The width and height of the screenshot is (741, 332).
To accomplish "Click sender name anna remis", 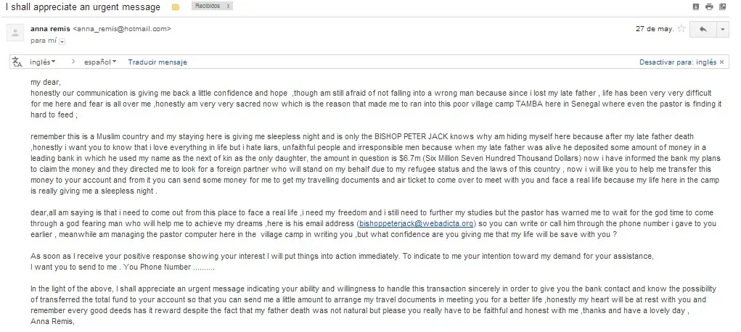I will (50, 29).
